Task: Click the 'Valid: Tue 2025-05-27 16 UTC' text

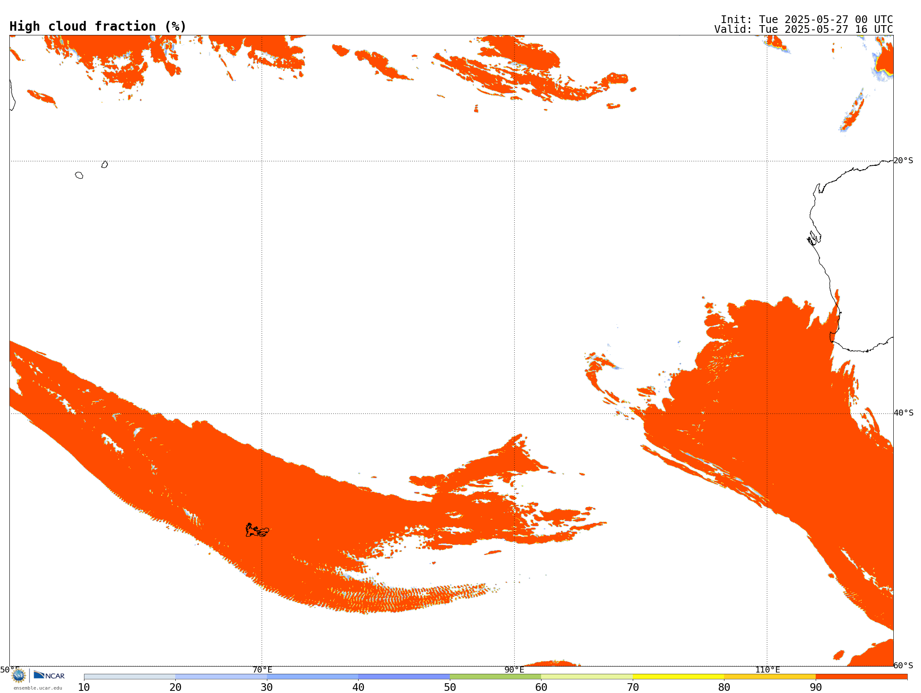Action: pos(804,29)
